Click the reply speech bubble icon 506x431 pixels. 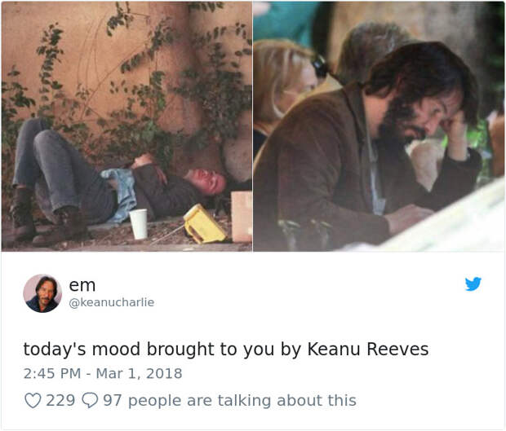tap(90, 400)
